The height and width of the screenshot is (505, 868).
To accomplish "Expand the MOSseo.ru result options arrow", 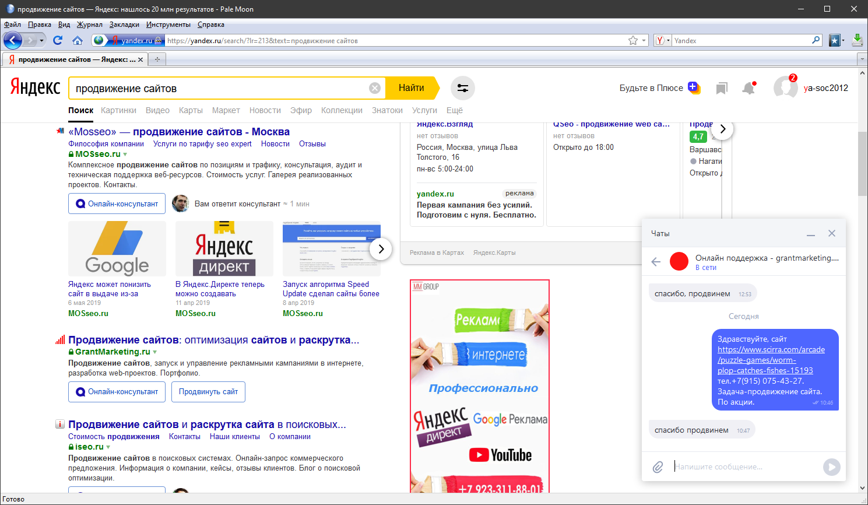I will coord(125,155).
